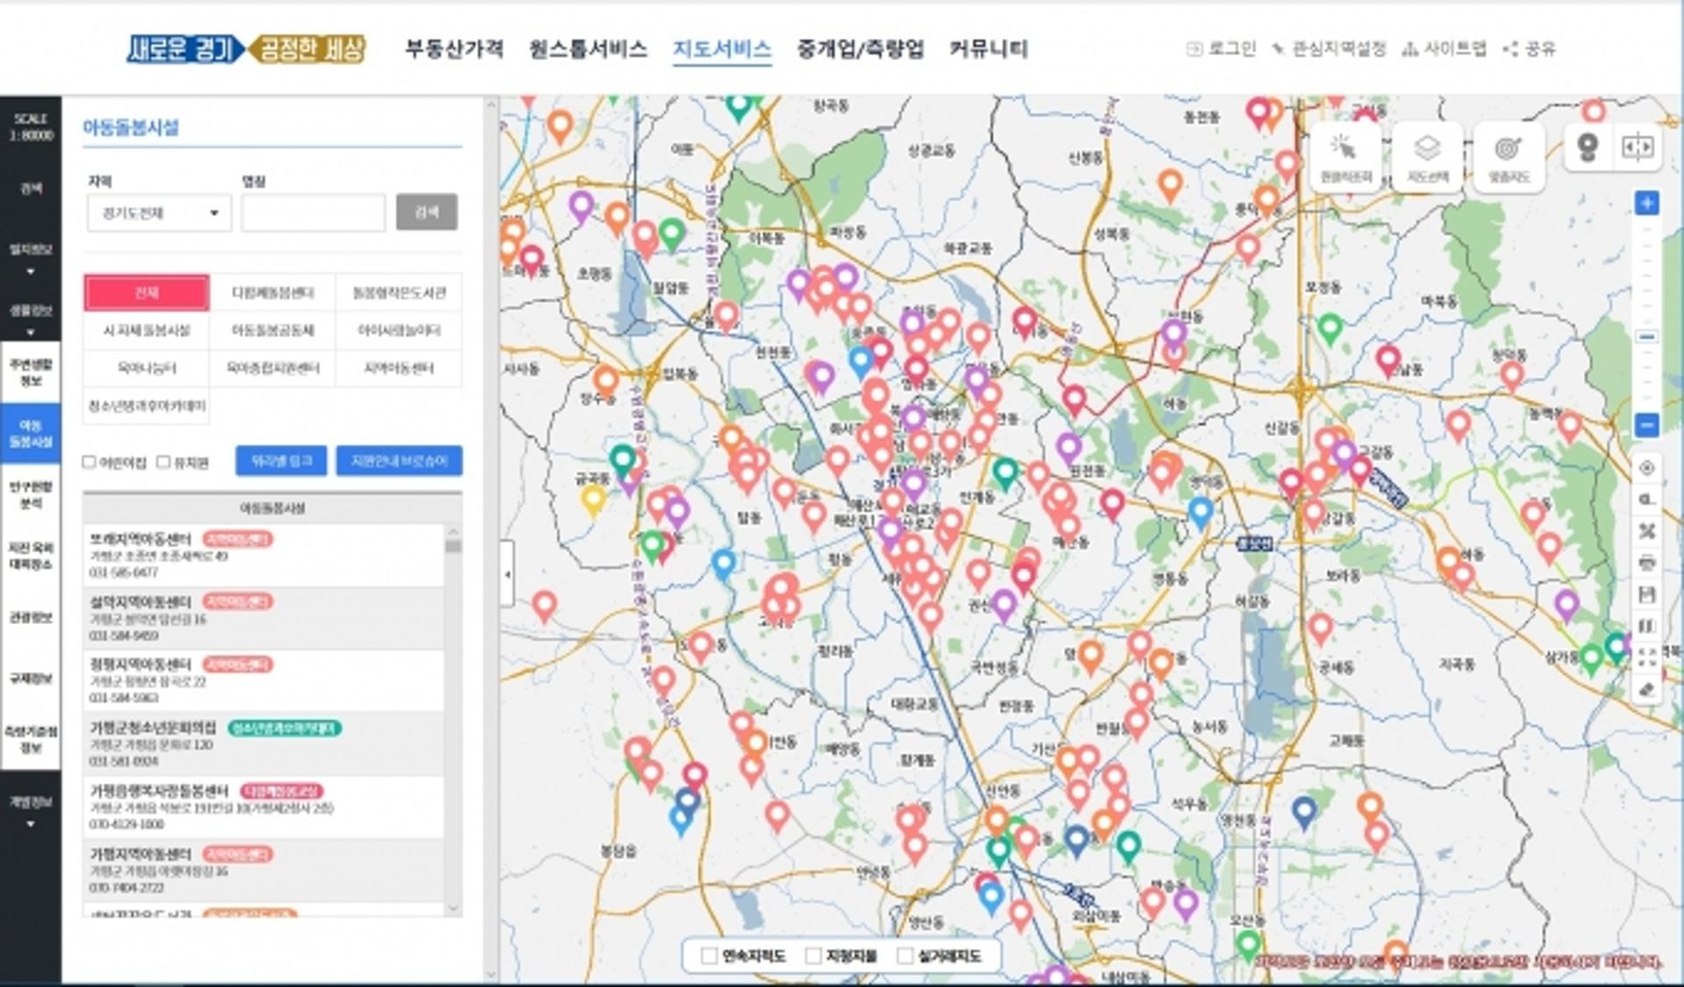Zoom in with the blue plus button
This screenshot has height=987, width=1684.
click(1646, 203)
